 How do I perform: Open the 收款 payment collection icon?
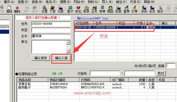(x=118, y=10)
